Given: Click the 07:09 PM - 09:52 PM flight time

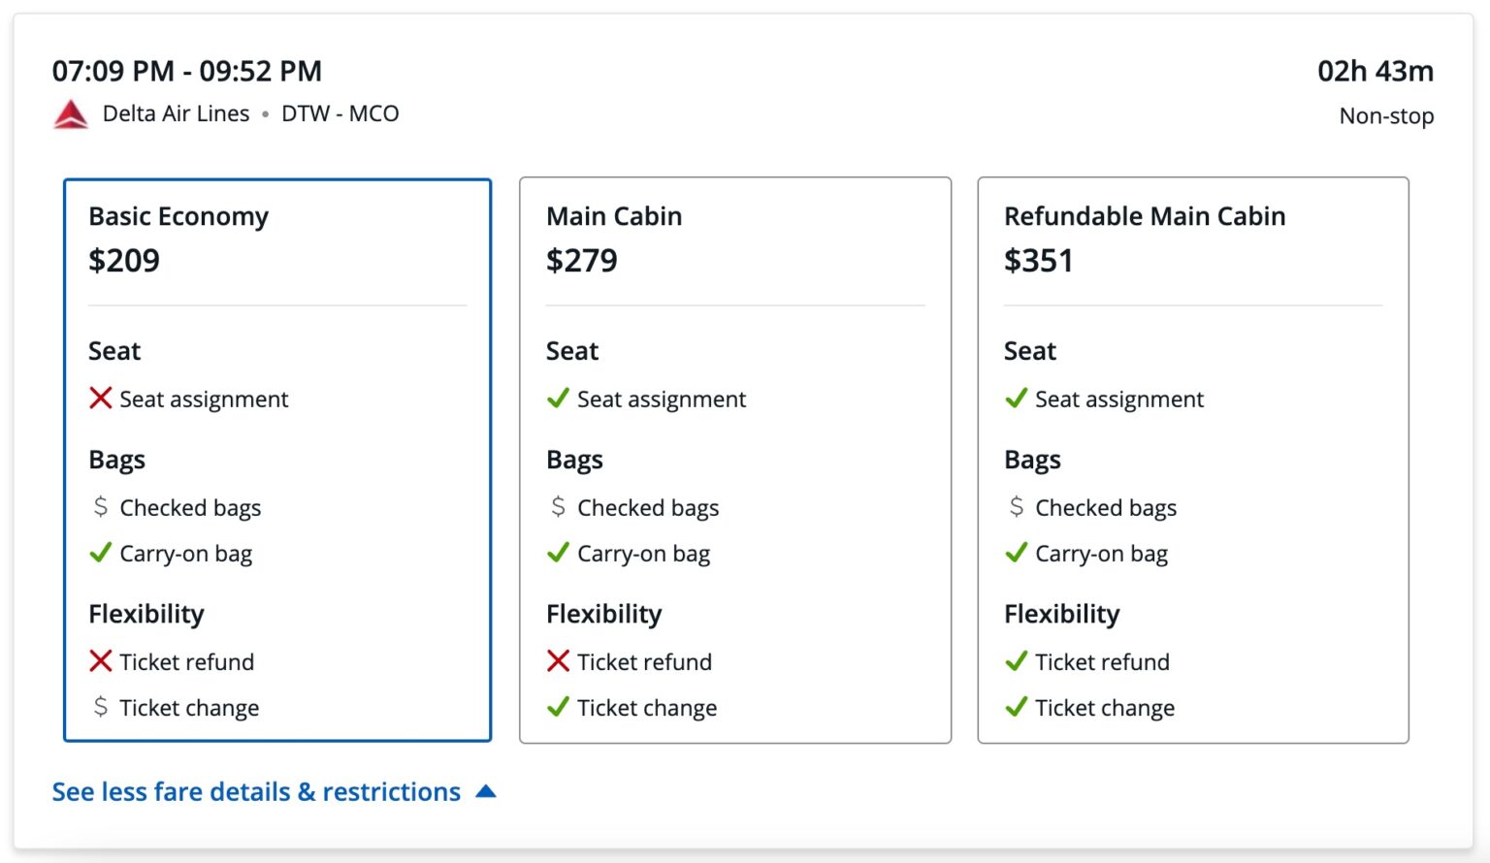Looking at the screenshot, I should (x=187, y=71).
